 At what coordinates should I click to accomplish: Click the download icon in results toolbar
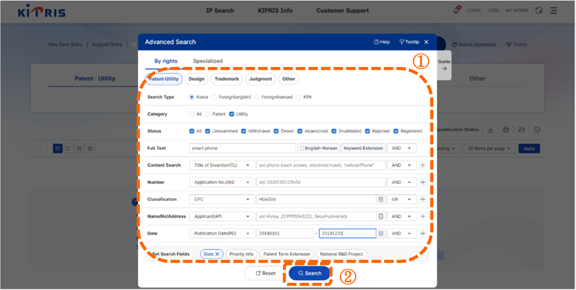tap(490, 130)
